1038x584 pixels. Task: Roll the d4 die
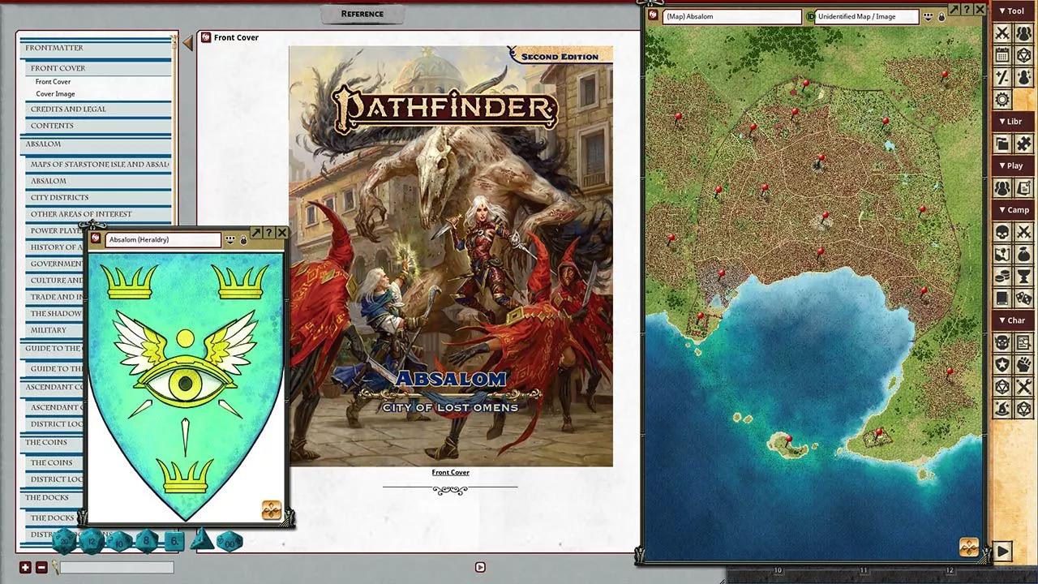(x=202, y=539)
